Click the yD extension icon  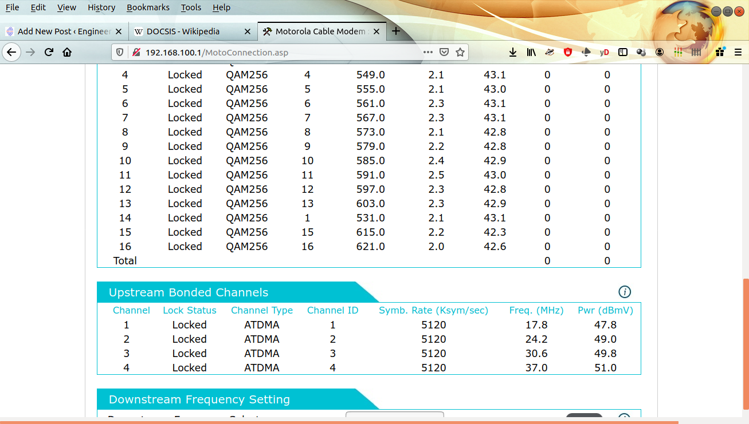tap(604, 52)
